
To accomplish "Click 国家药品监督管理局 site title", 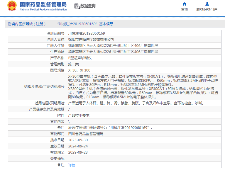I will click(x=43, y=4).
